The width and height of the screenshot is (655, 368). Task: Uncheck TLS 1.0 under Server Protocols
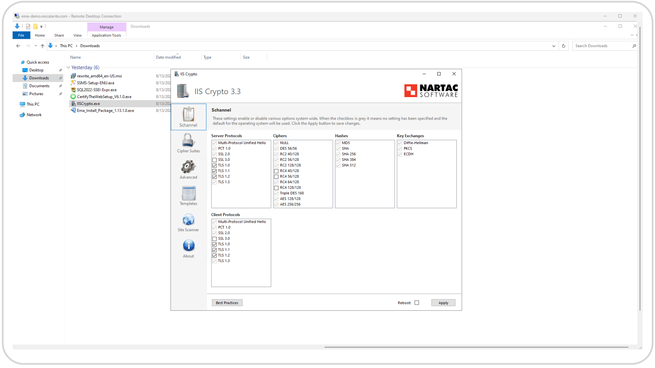click(215, 165)
